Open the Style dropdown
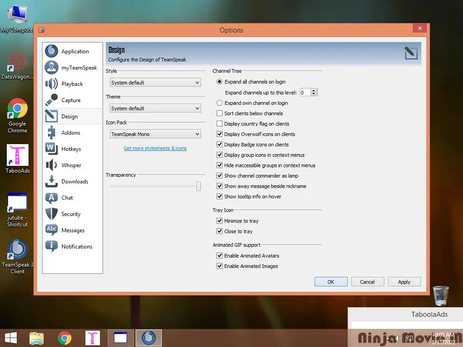Screen dimensions: 463x347 pos(156,83)
